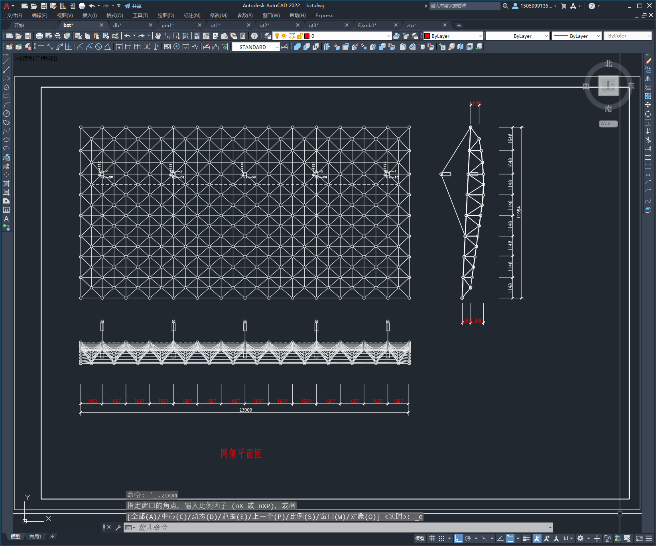Select the Rotate modify tool
Image resolution: width=656 pixels, height=546 pixels.
click(648, 114)
